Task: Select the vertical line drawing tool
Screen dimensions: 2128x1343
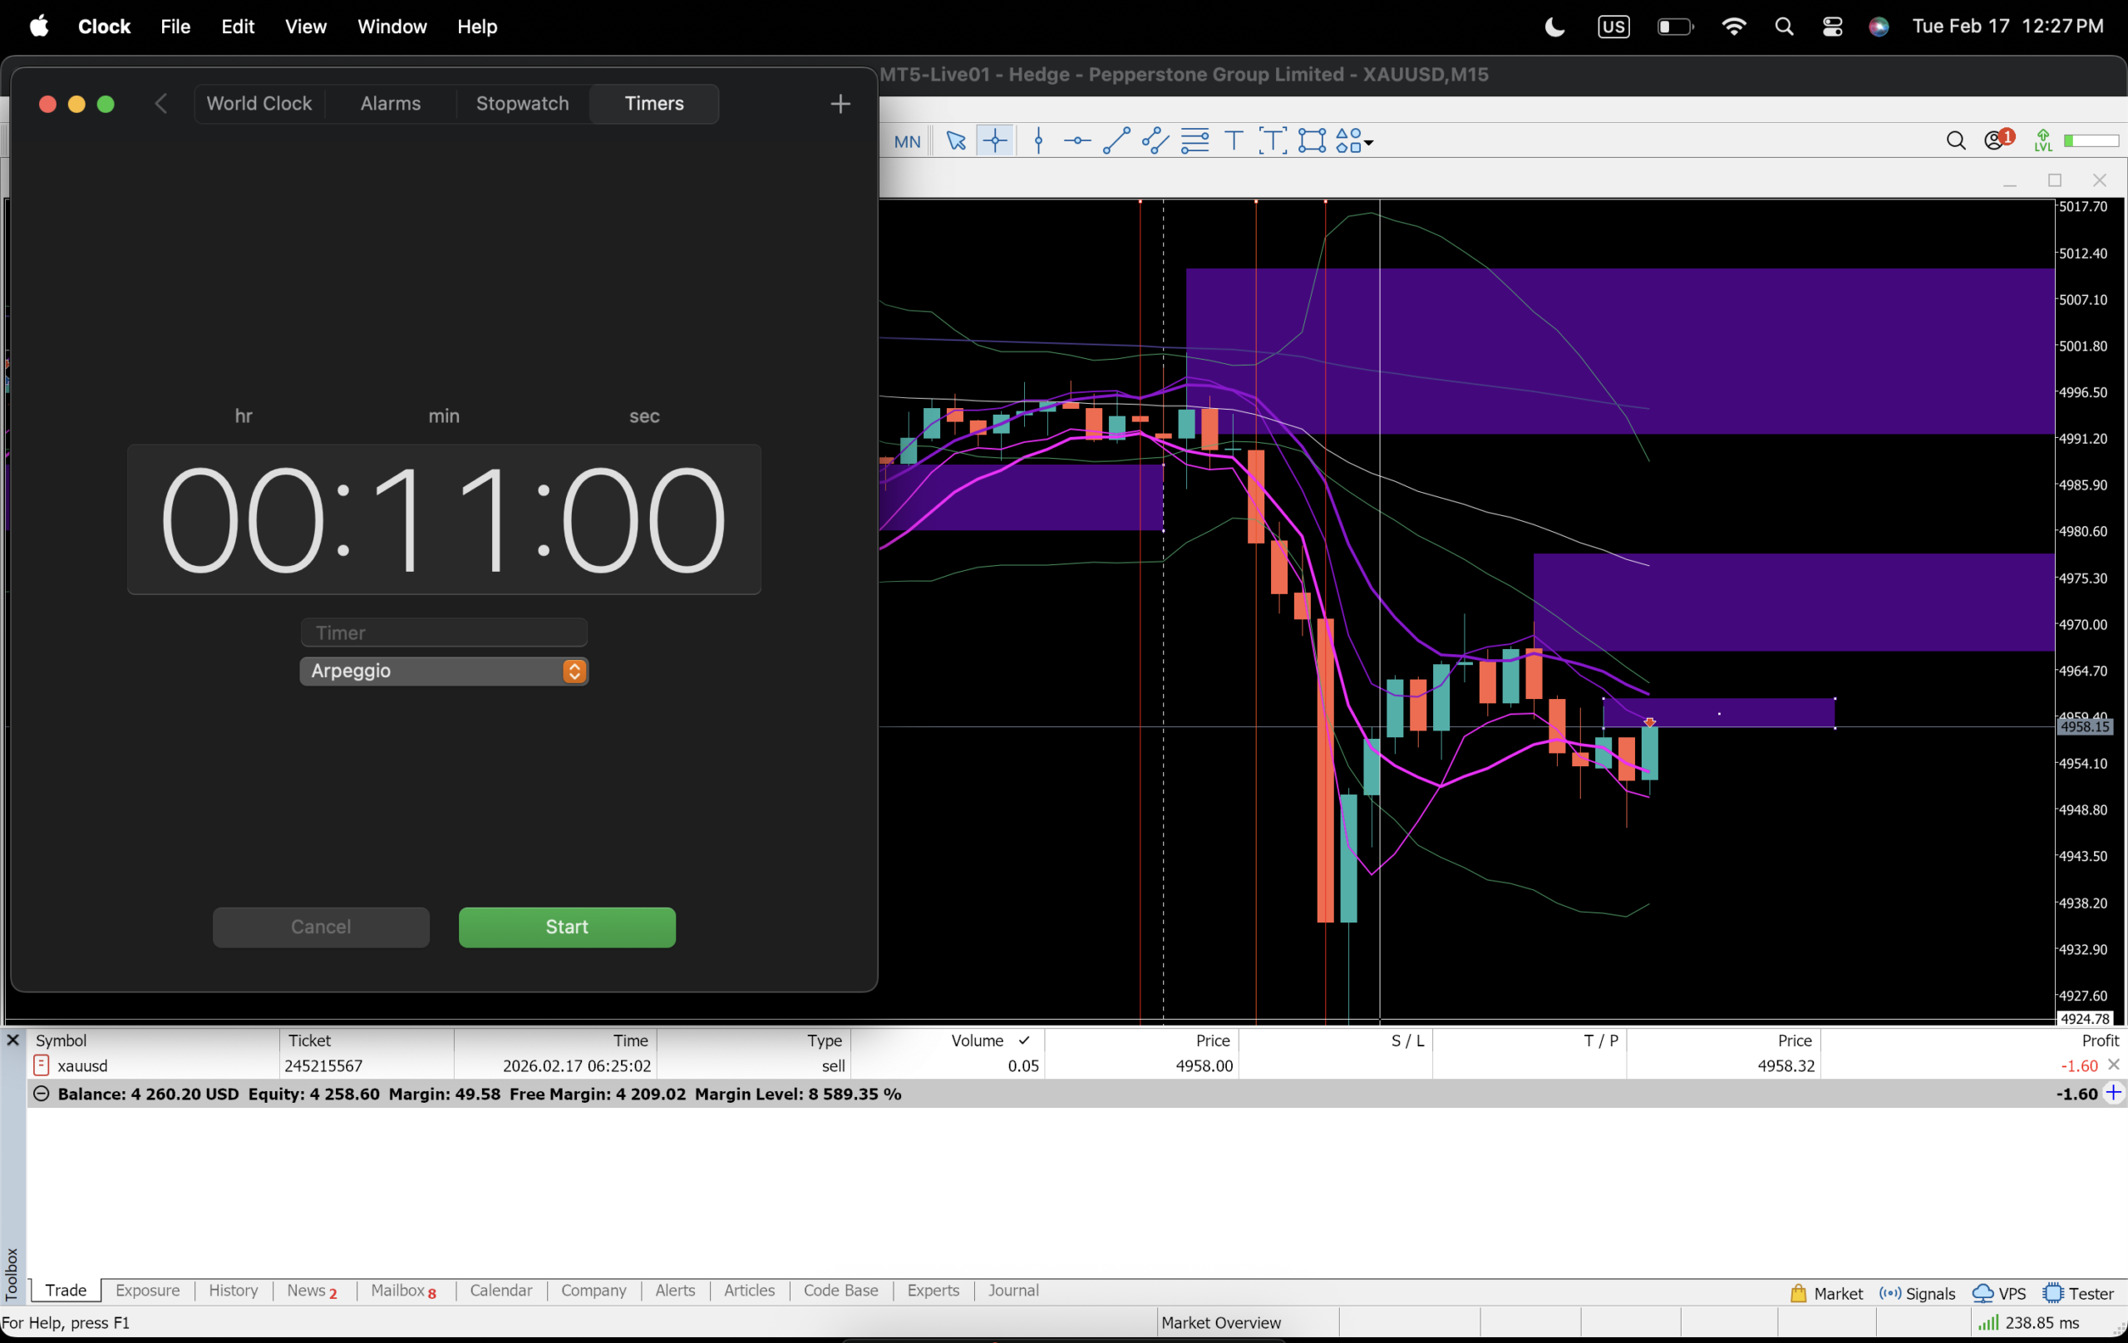Action: (1039, 141)
